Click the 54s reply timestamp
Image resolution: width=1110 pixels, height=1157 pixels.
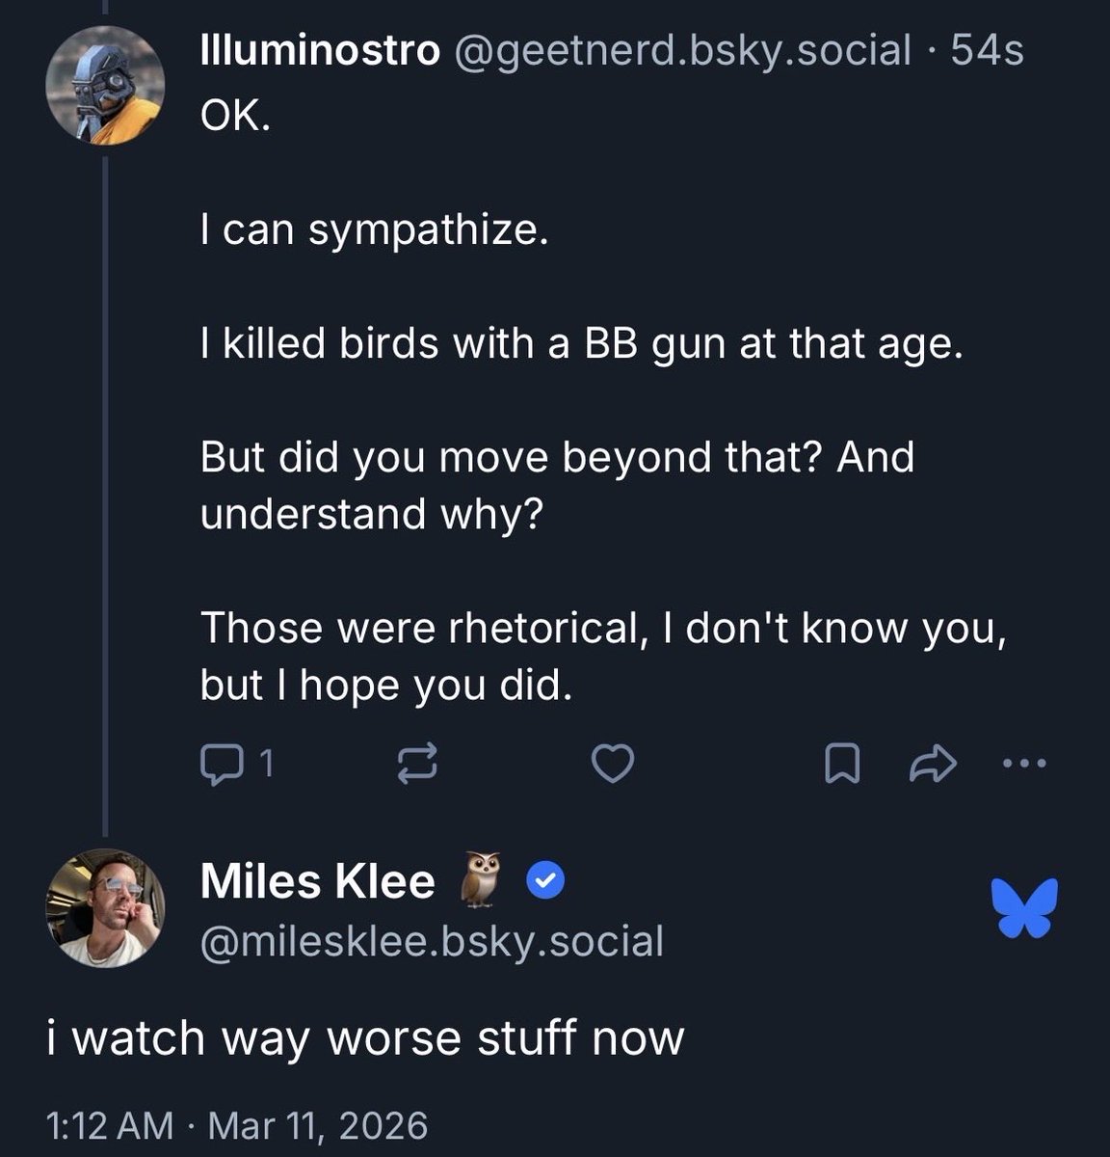tap(987, 50)
